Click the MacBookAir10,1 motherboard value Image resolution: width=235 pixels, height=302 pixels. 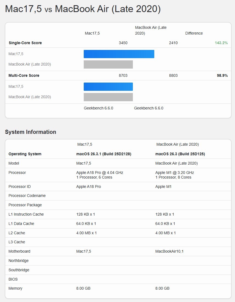pyautogui.click(x=169, y=251)
